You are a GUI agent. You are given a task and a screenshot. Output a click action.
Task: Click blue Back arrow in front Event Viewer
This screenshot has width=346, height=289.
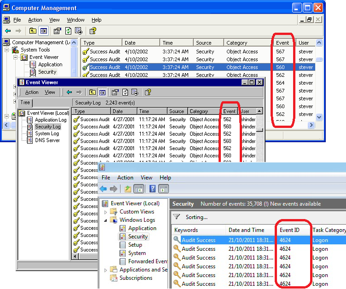[x=103, y=189]
